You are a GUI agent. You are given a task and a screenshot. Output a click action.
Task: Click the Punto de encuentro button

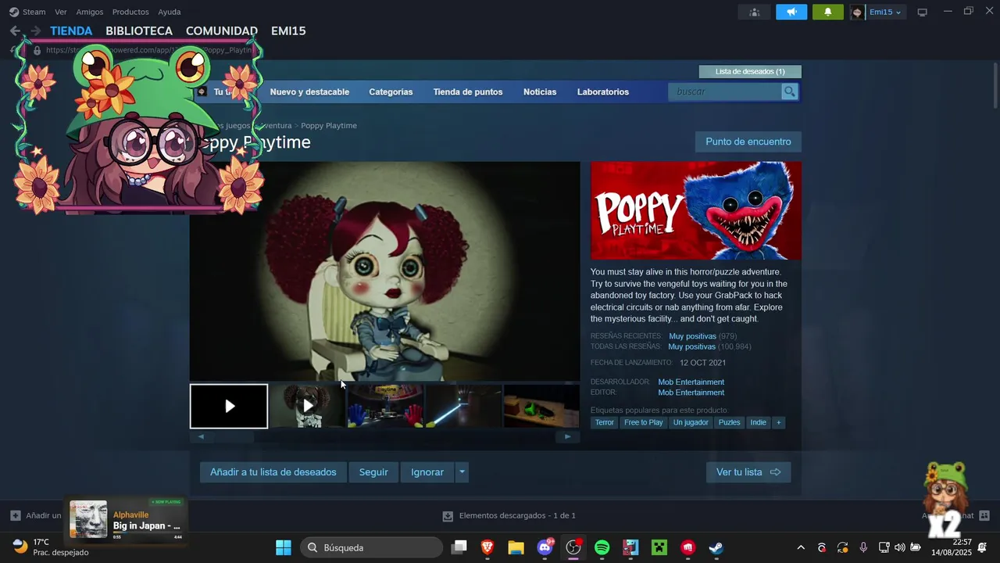point(748,142)
